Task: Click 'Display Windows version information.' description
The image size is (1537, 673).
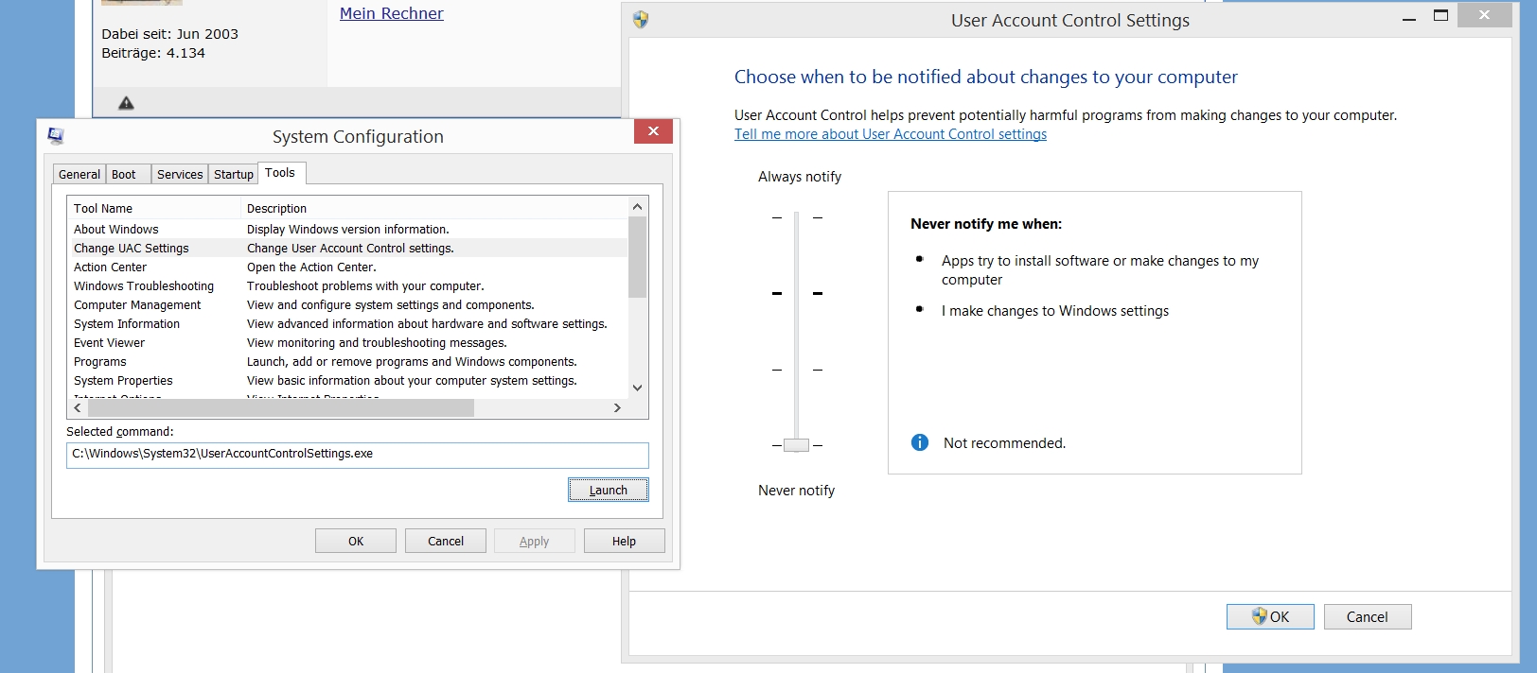Action: pyautogui.click(x=348, y=229)
